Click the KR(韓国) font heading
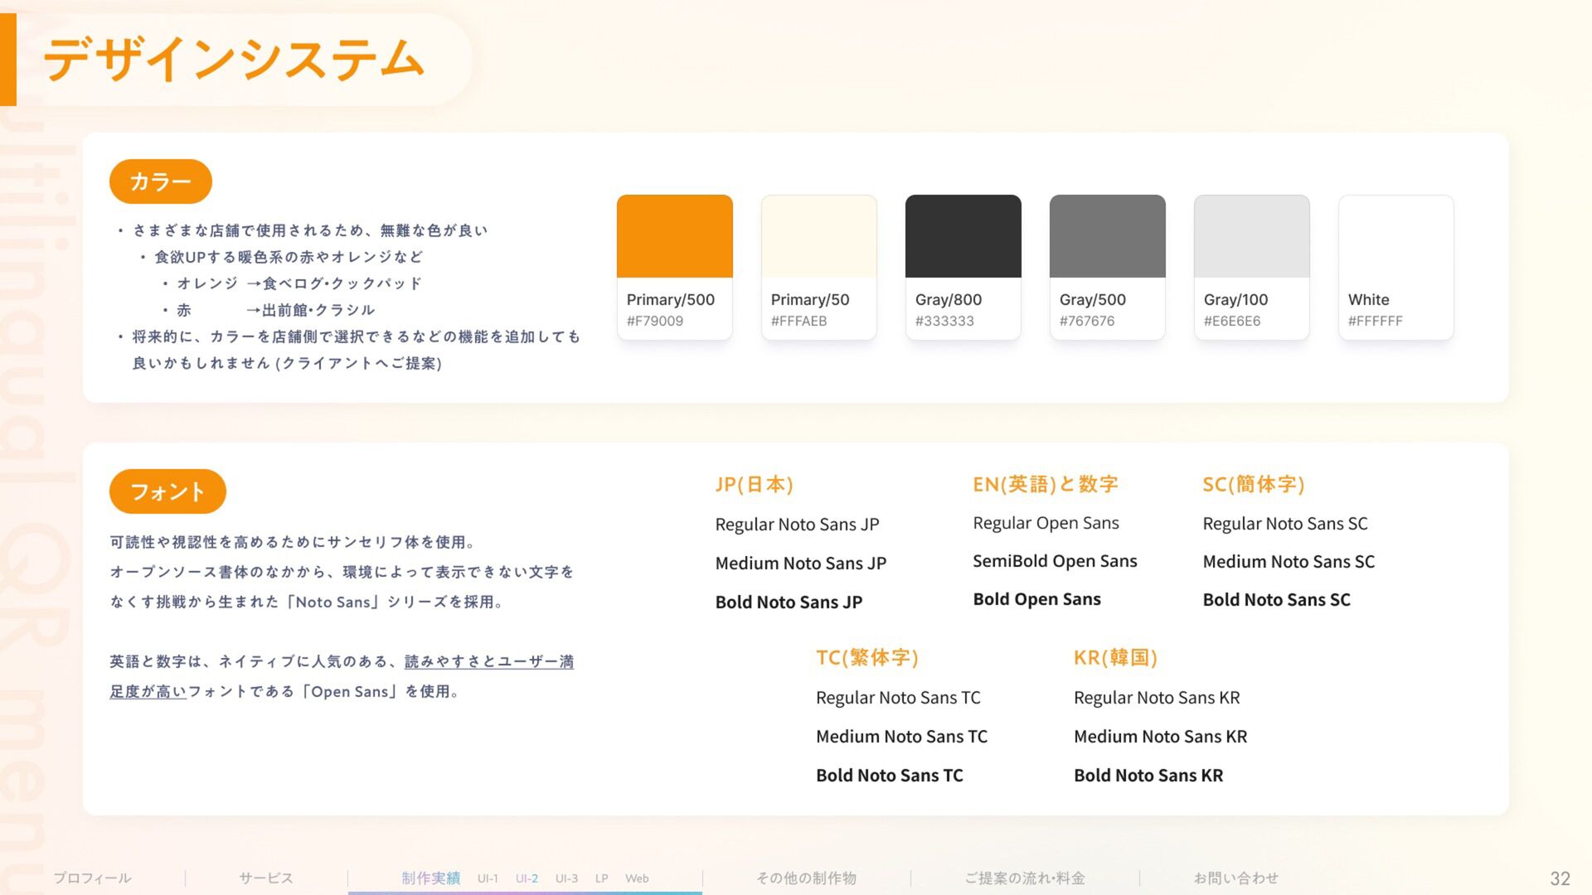Viewport: 1592px width, 895px height. (x=1115, y=657)
